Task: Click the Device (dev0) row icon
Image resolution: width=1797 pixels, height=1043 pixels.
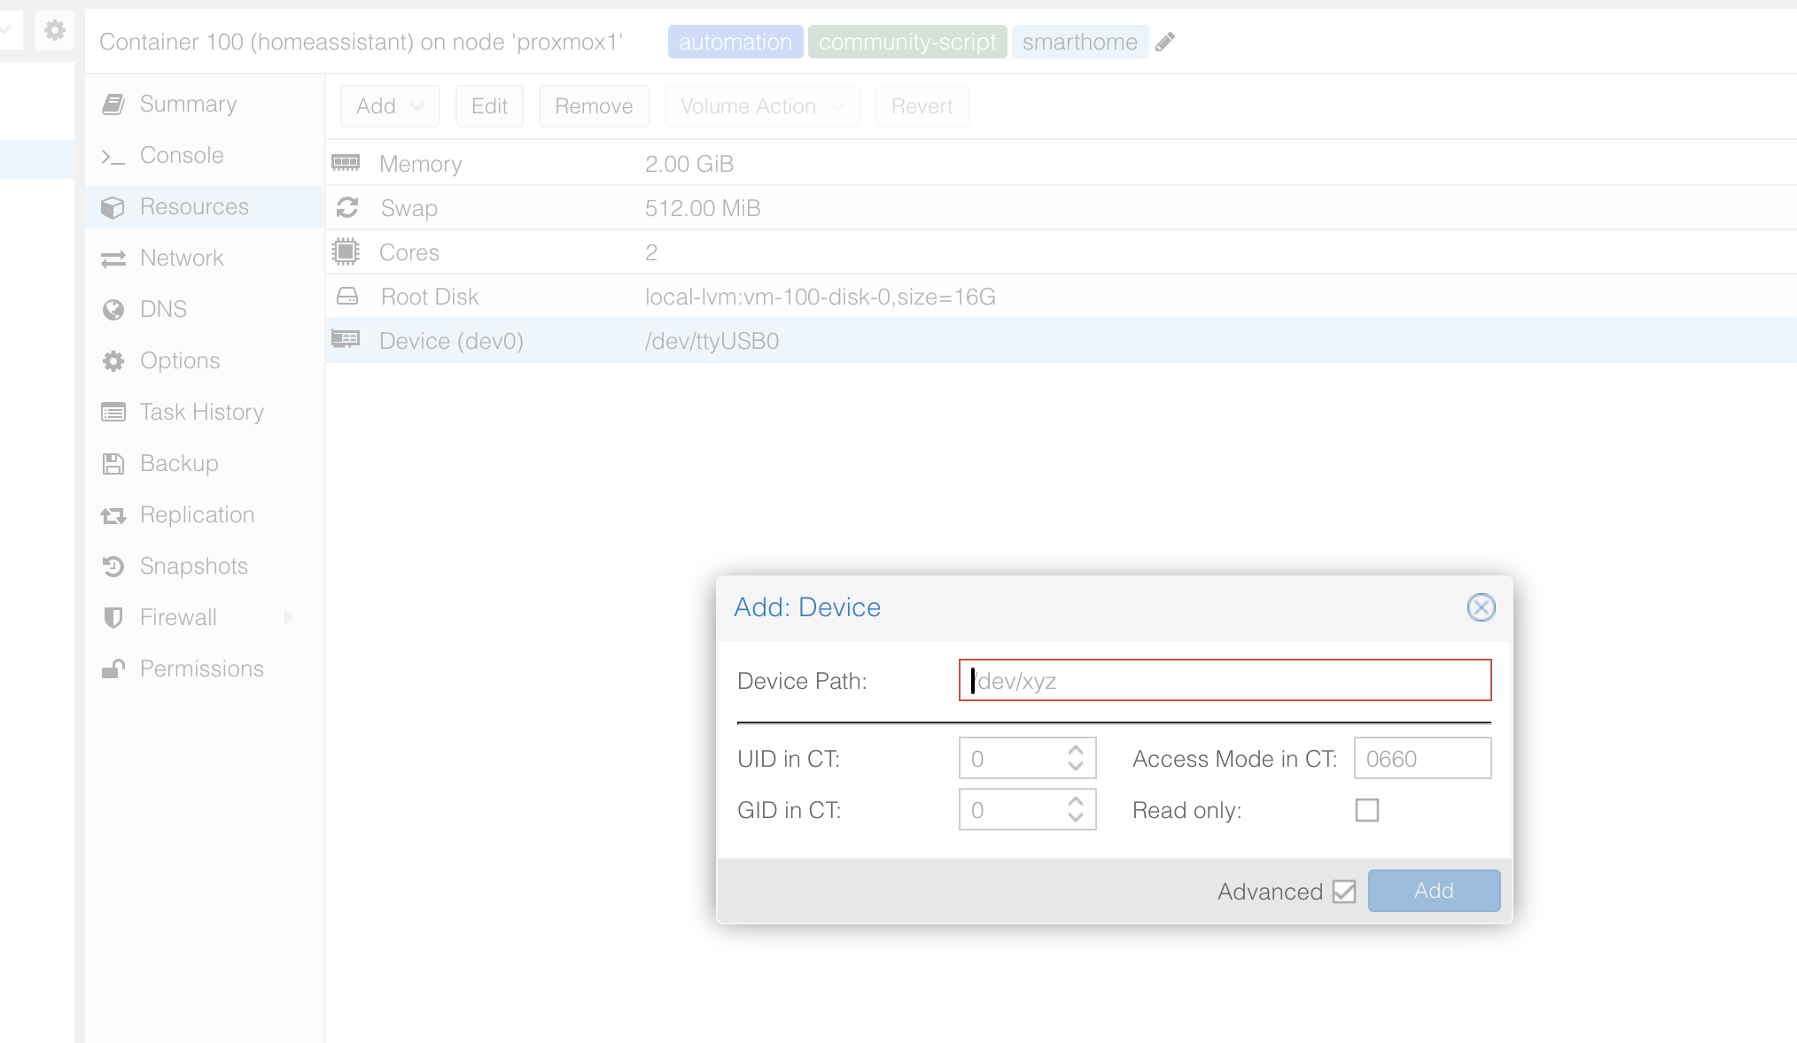Action: click(346, 340)
